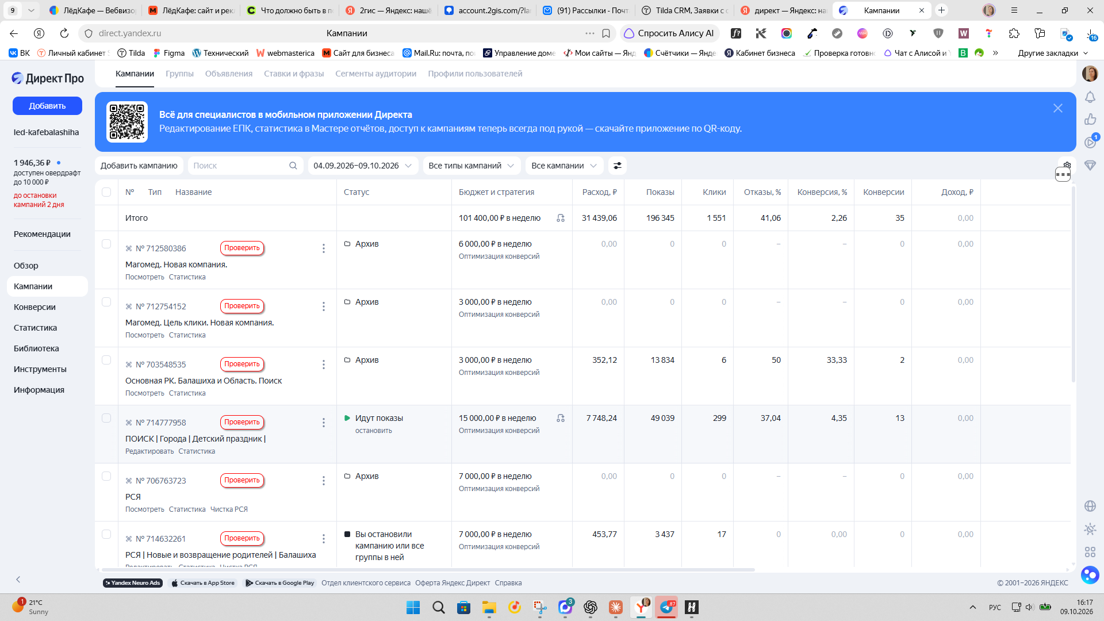Open the table filter settings icon
1104x621 pixels.
(618, 166)
